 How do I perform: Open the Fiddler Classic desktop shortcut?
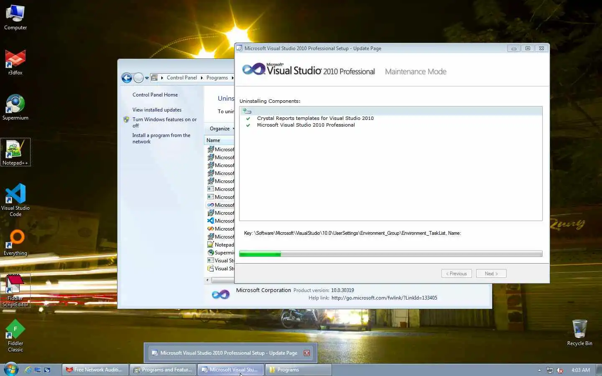point(15,336)
